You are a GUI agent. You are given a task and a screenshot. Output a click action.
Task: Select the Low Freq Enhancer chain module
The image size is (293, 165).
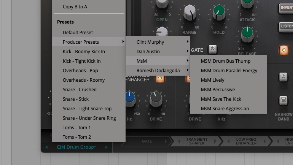(246, 141)
